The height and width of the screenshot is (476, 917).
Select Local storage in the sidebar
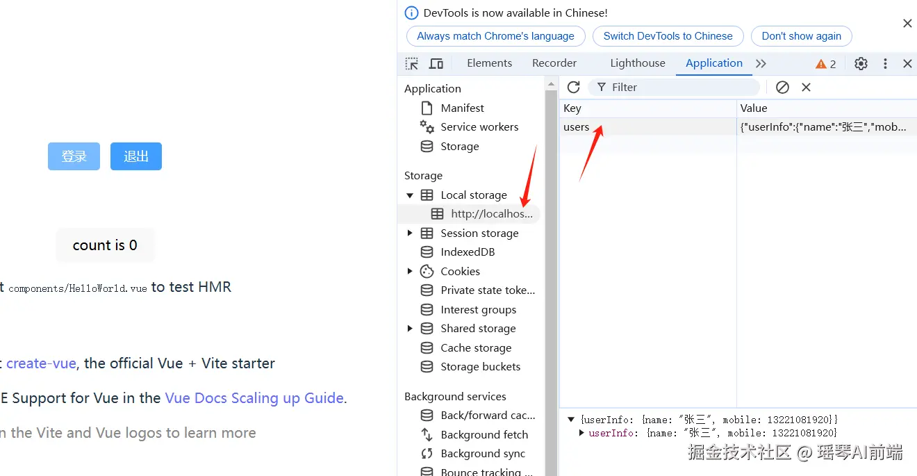474,195
